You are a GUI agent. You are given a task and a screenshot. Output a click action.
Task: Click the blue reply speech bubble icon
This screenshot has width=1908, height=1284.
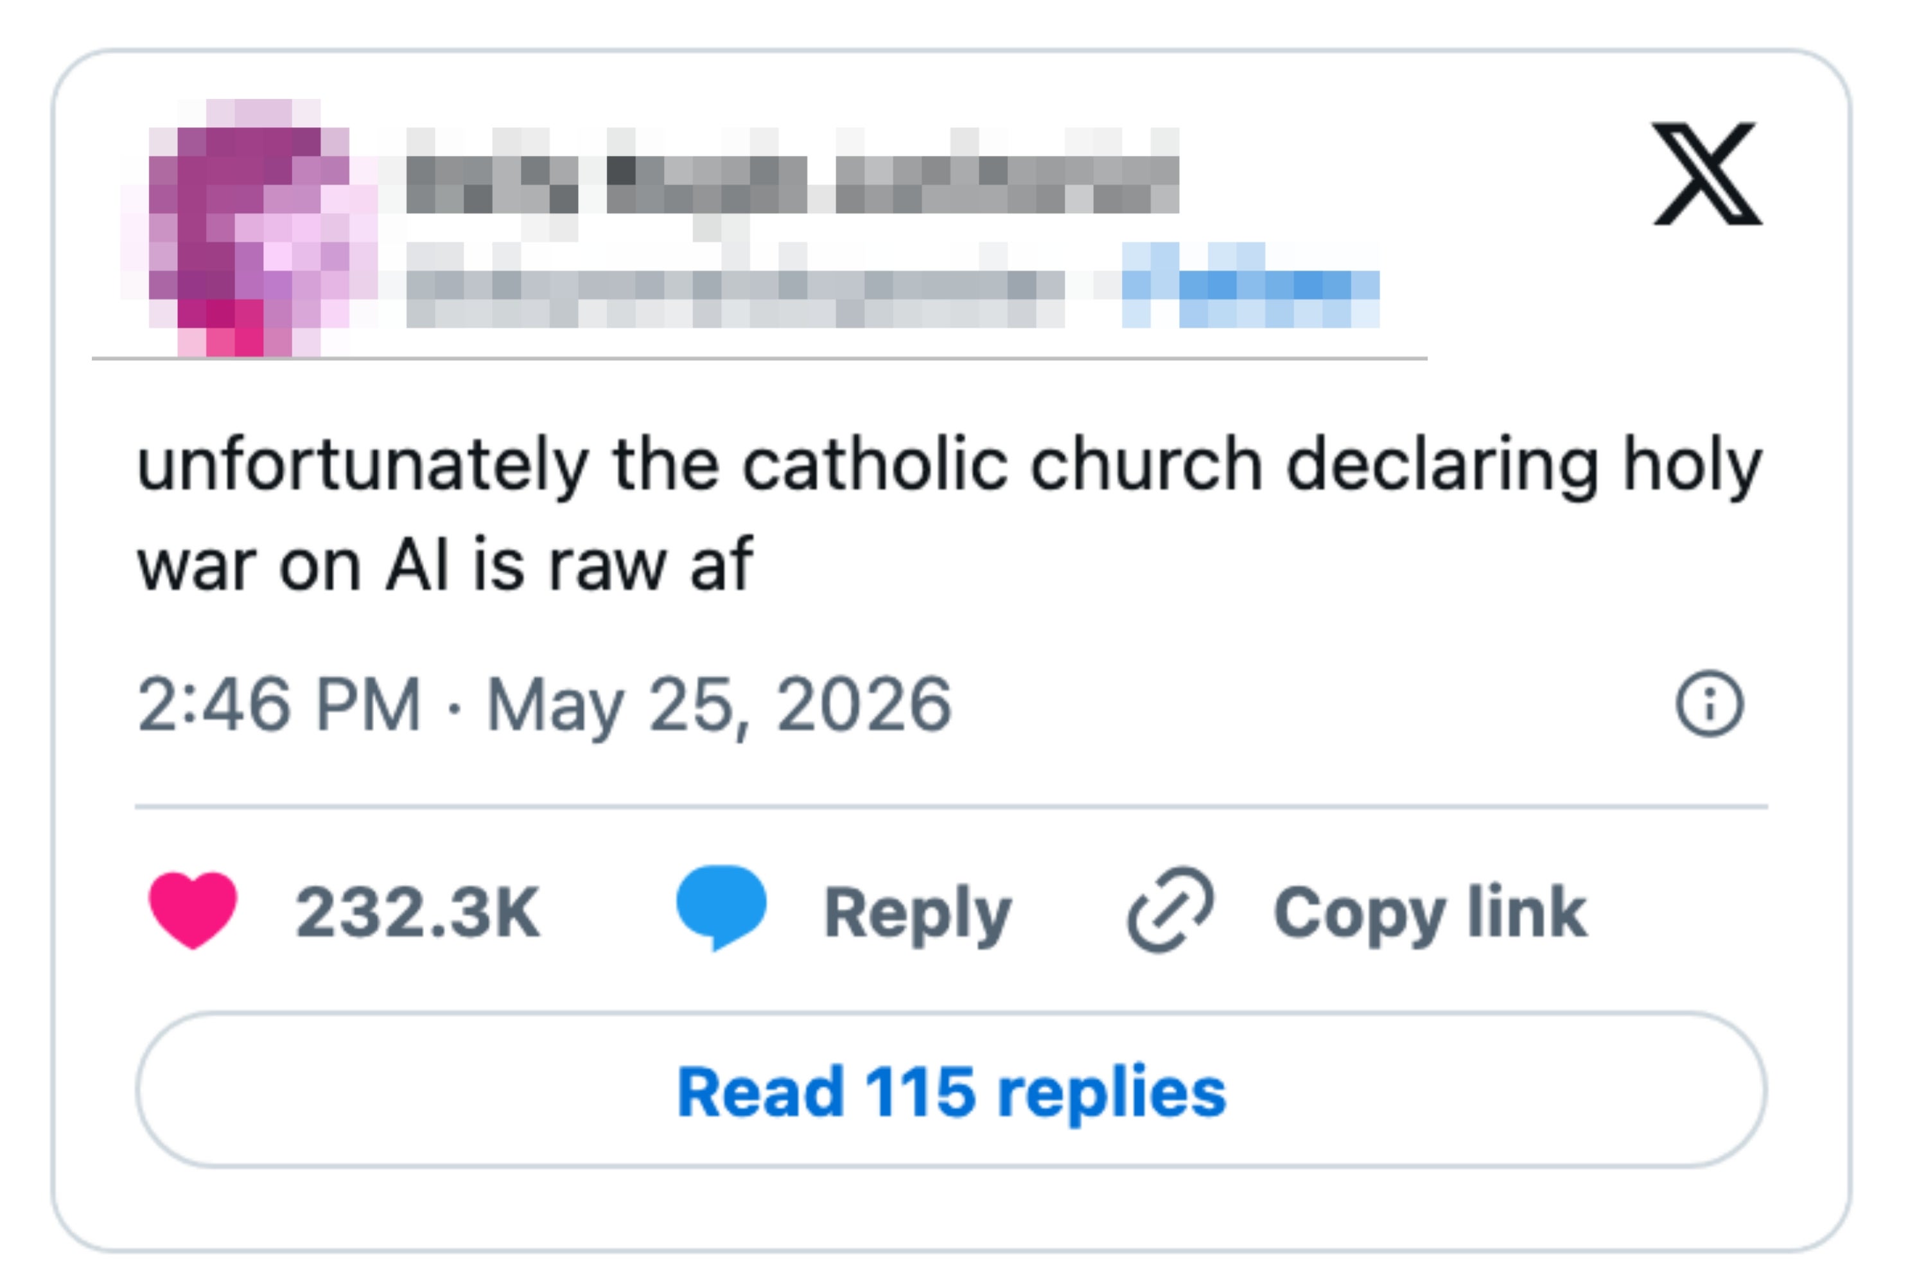click(x=721, y=908)
